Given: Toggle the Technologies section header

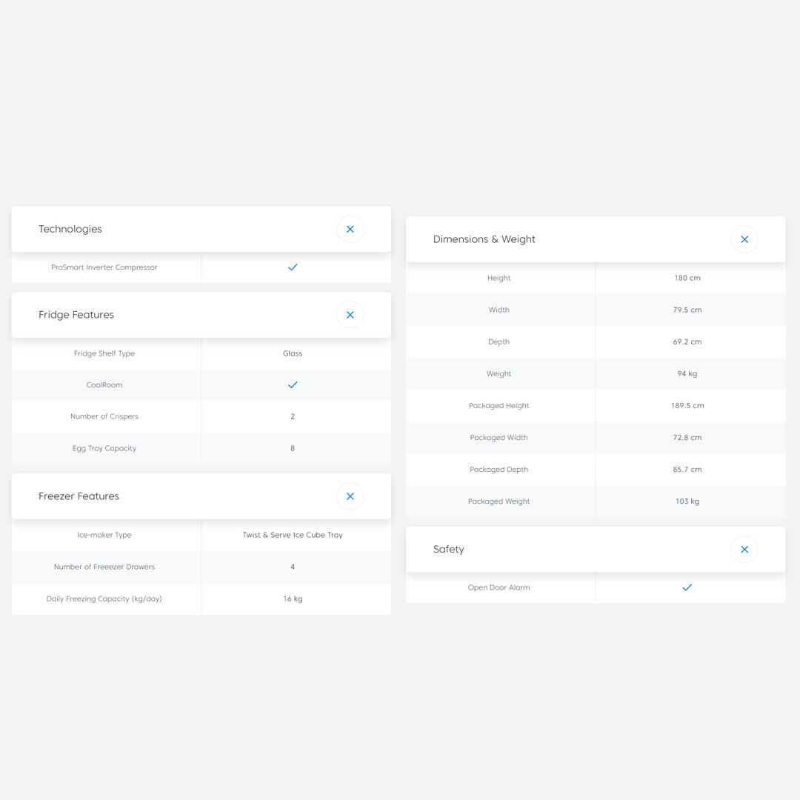Looking at the screenshot, I should [x=70, y=230].
